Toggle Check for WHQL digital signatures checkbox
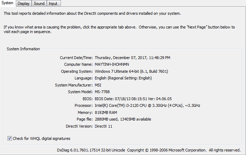The image size is (246, 155). point(10,138)
